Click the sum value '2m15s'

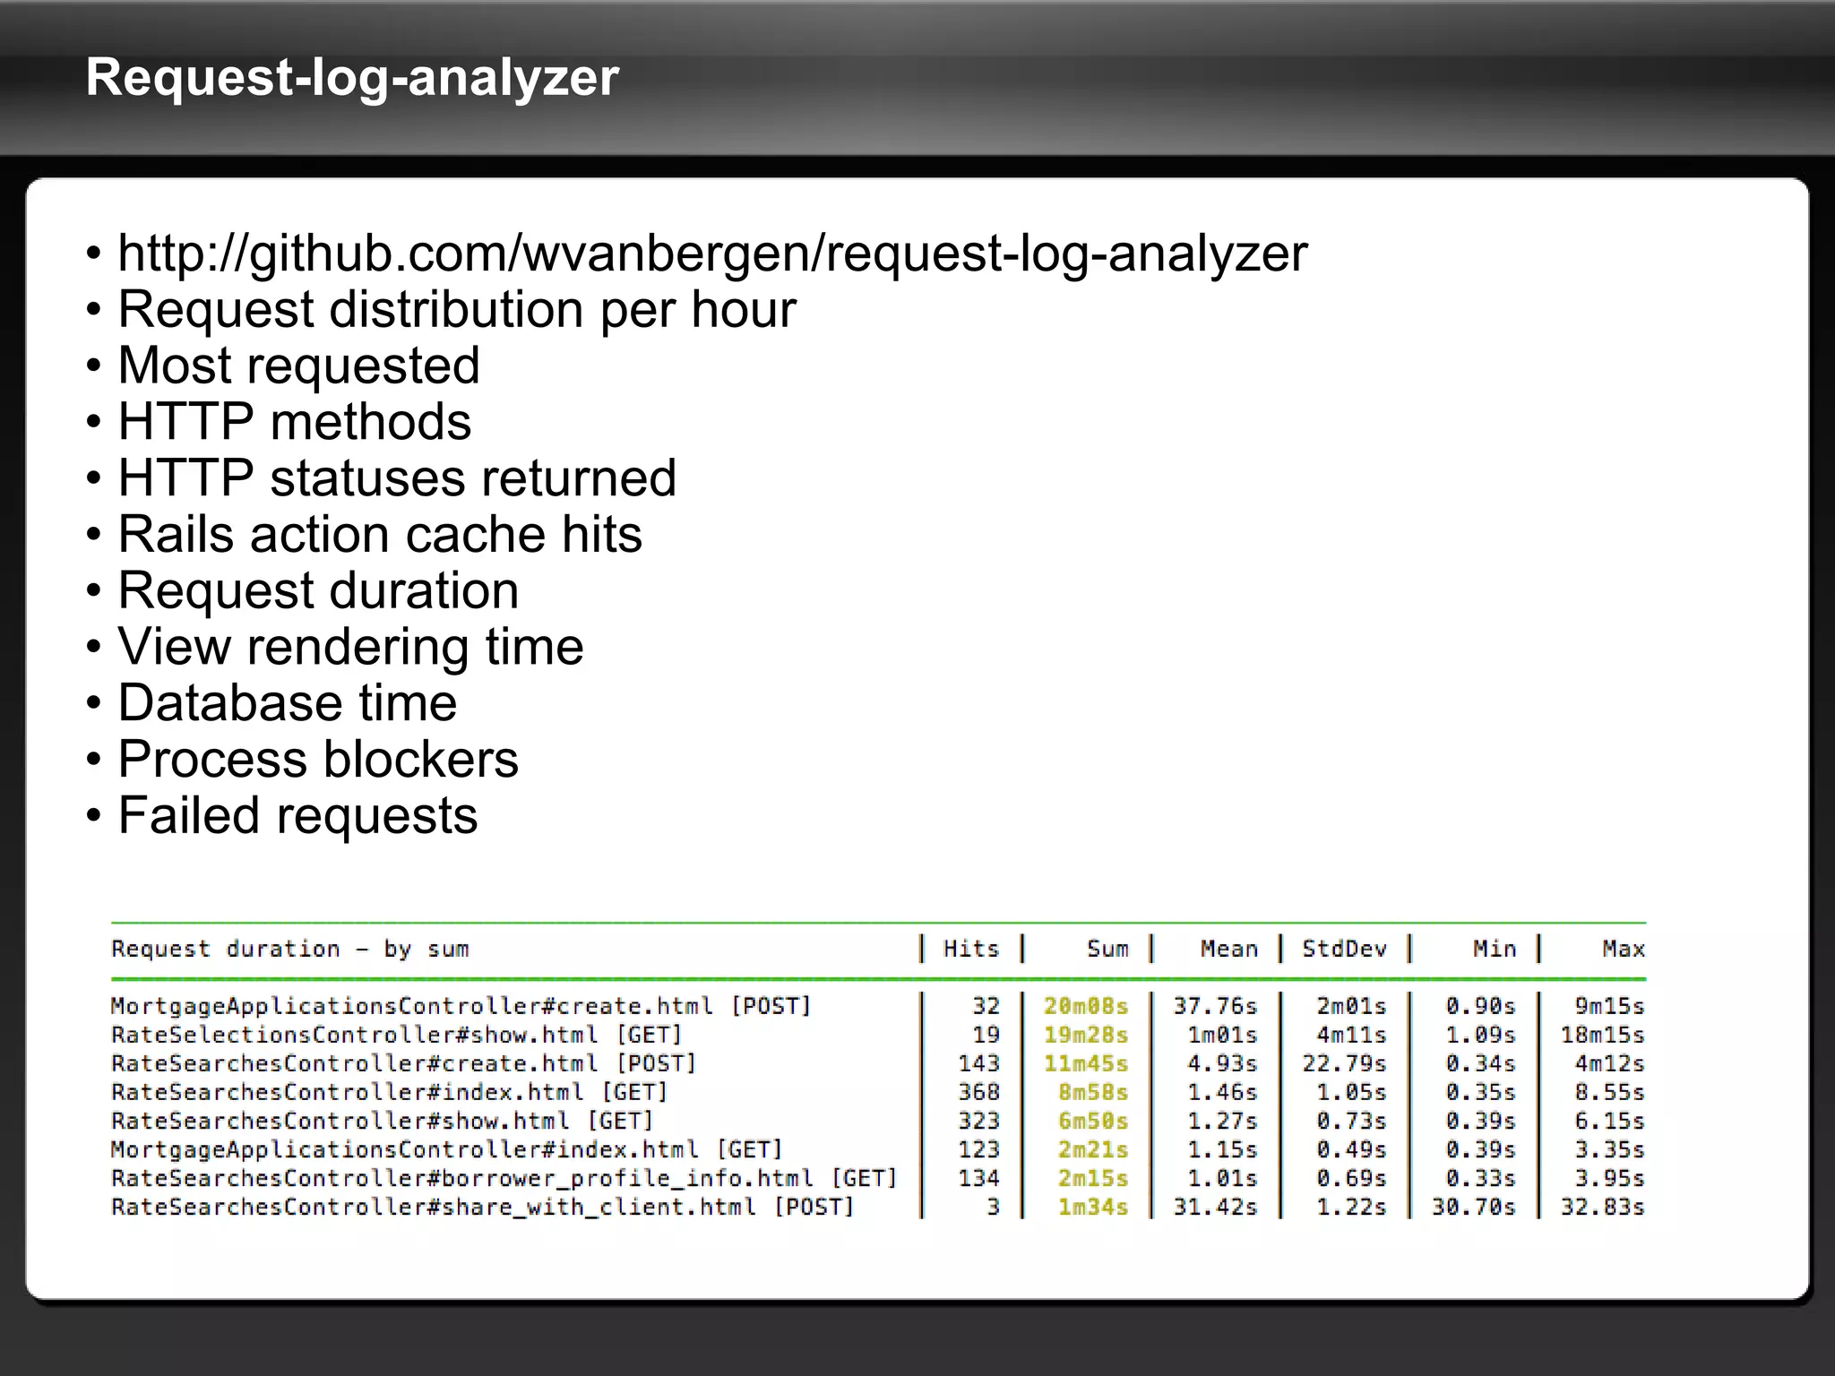(1093, 1178)
